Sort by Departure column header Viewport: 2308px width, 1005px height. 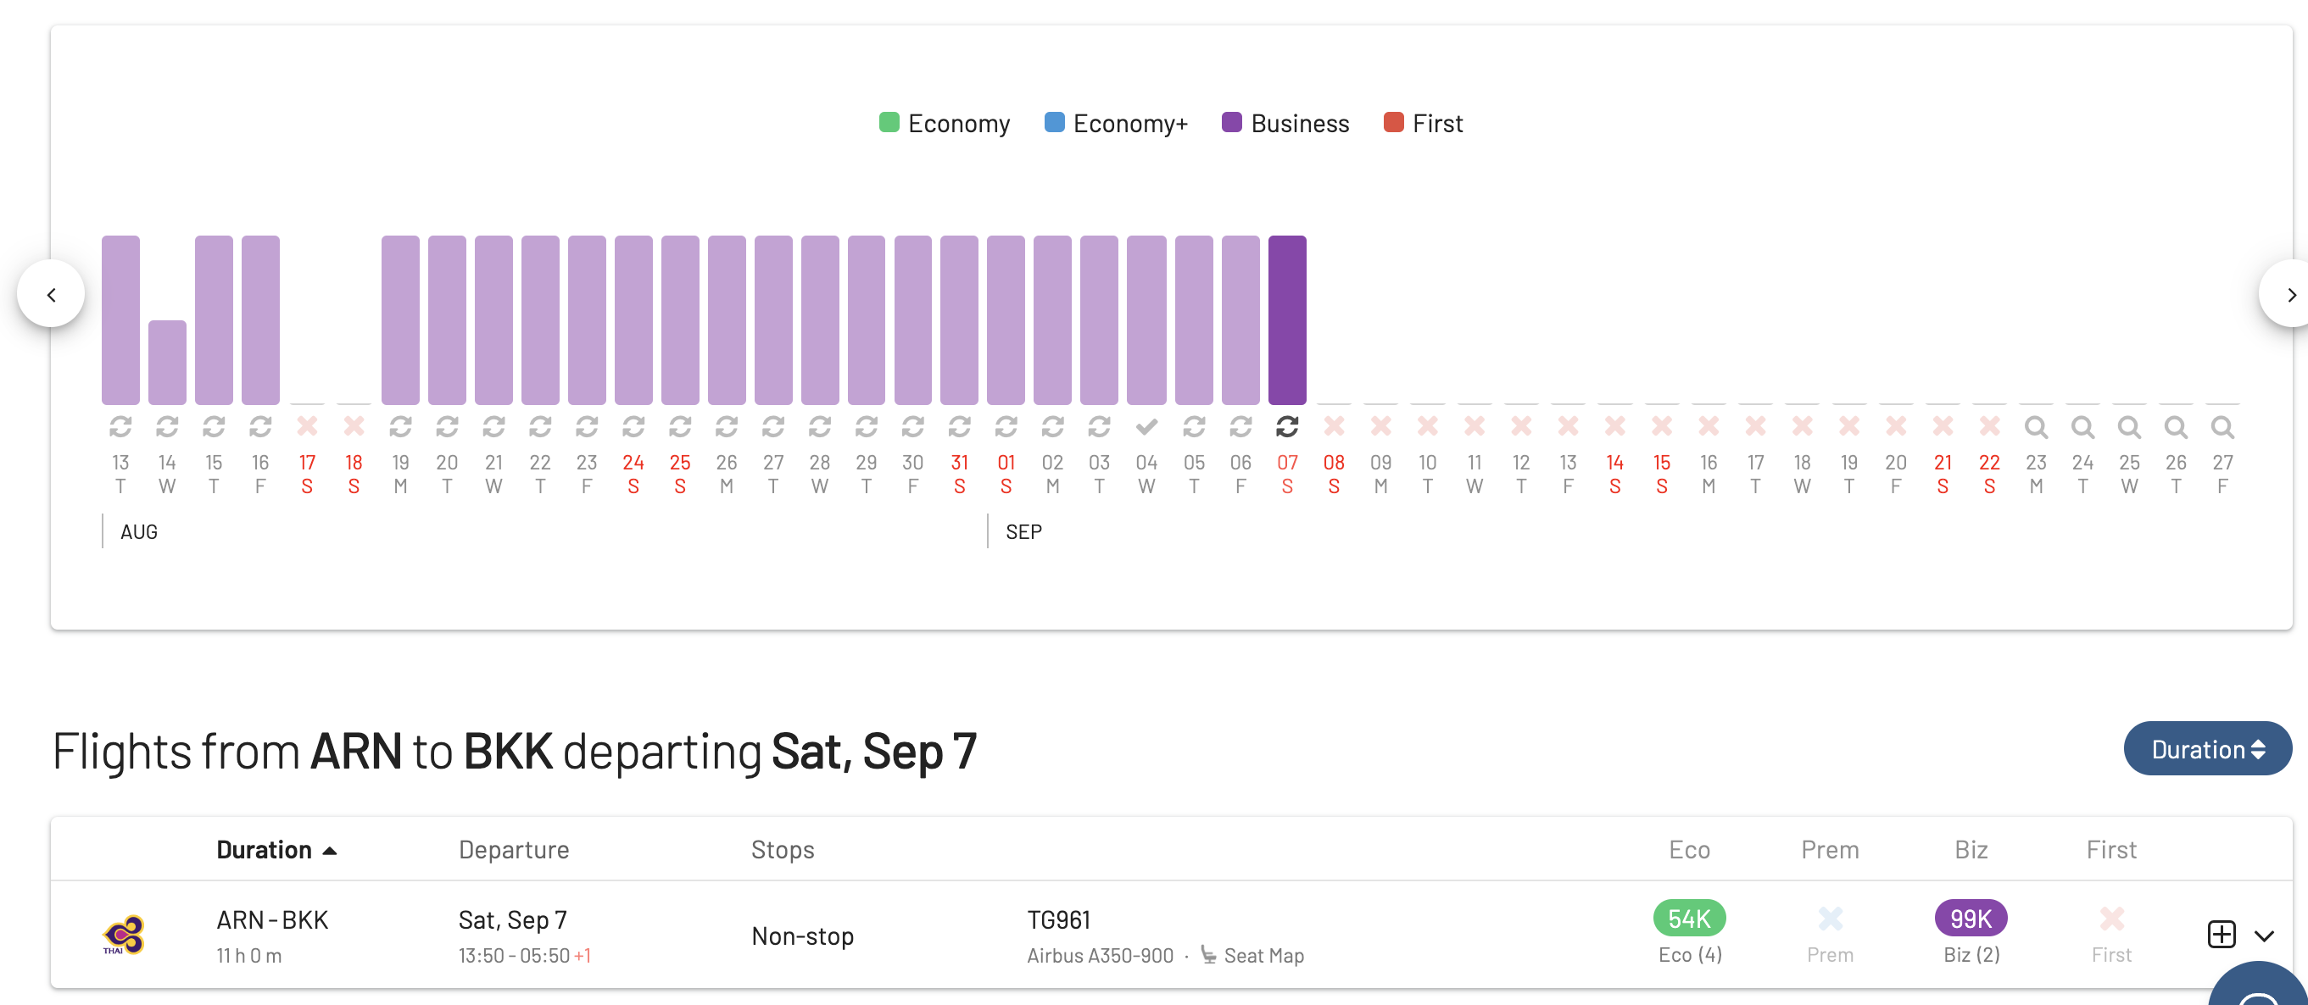point(513,849)
